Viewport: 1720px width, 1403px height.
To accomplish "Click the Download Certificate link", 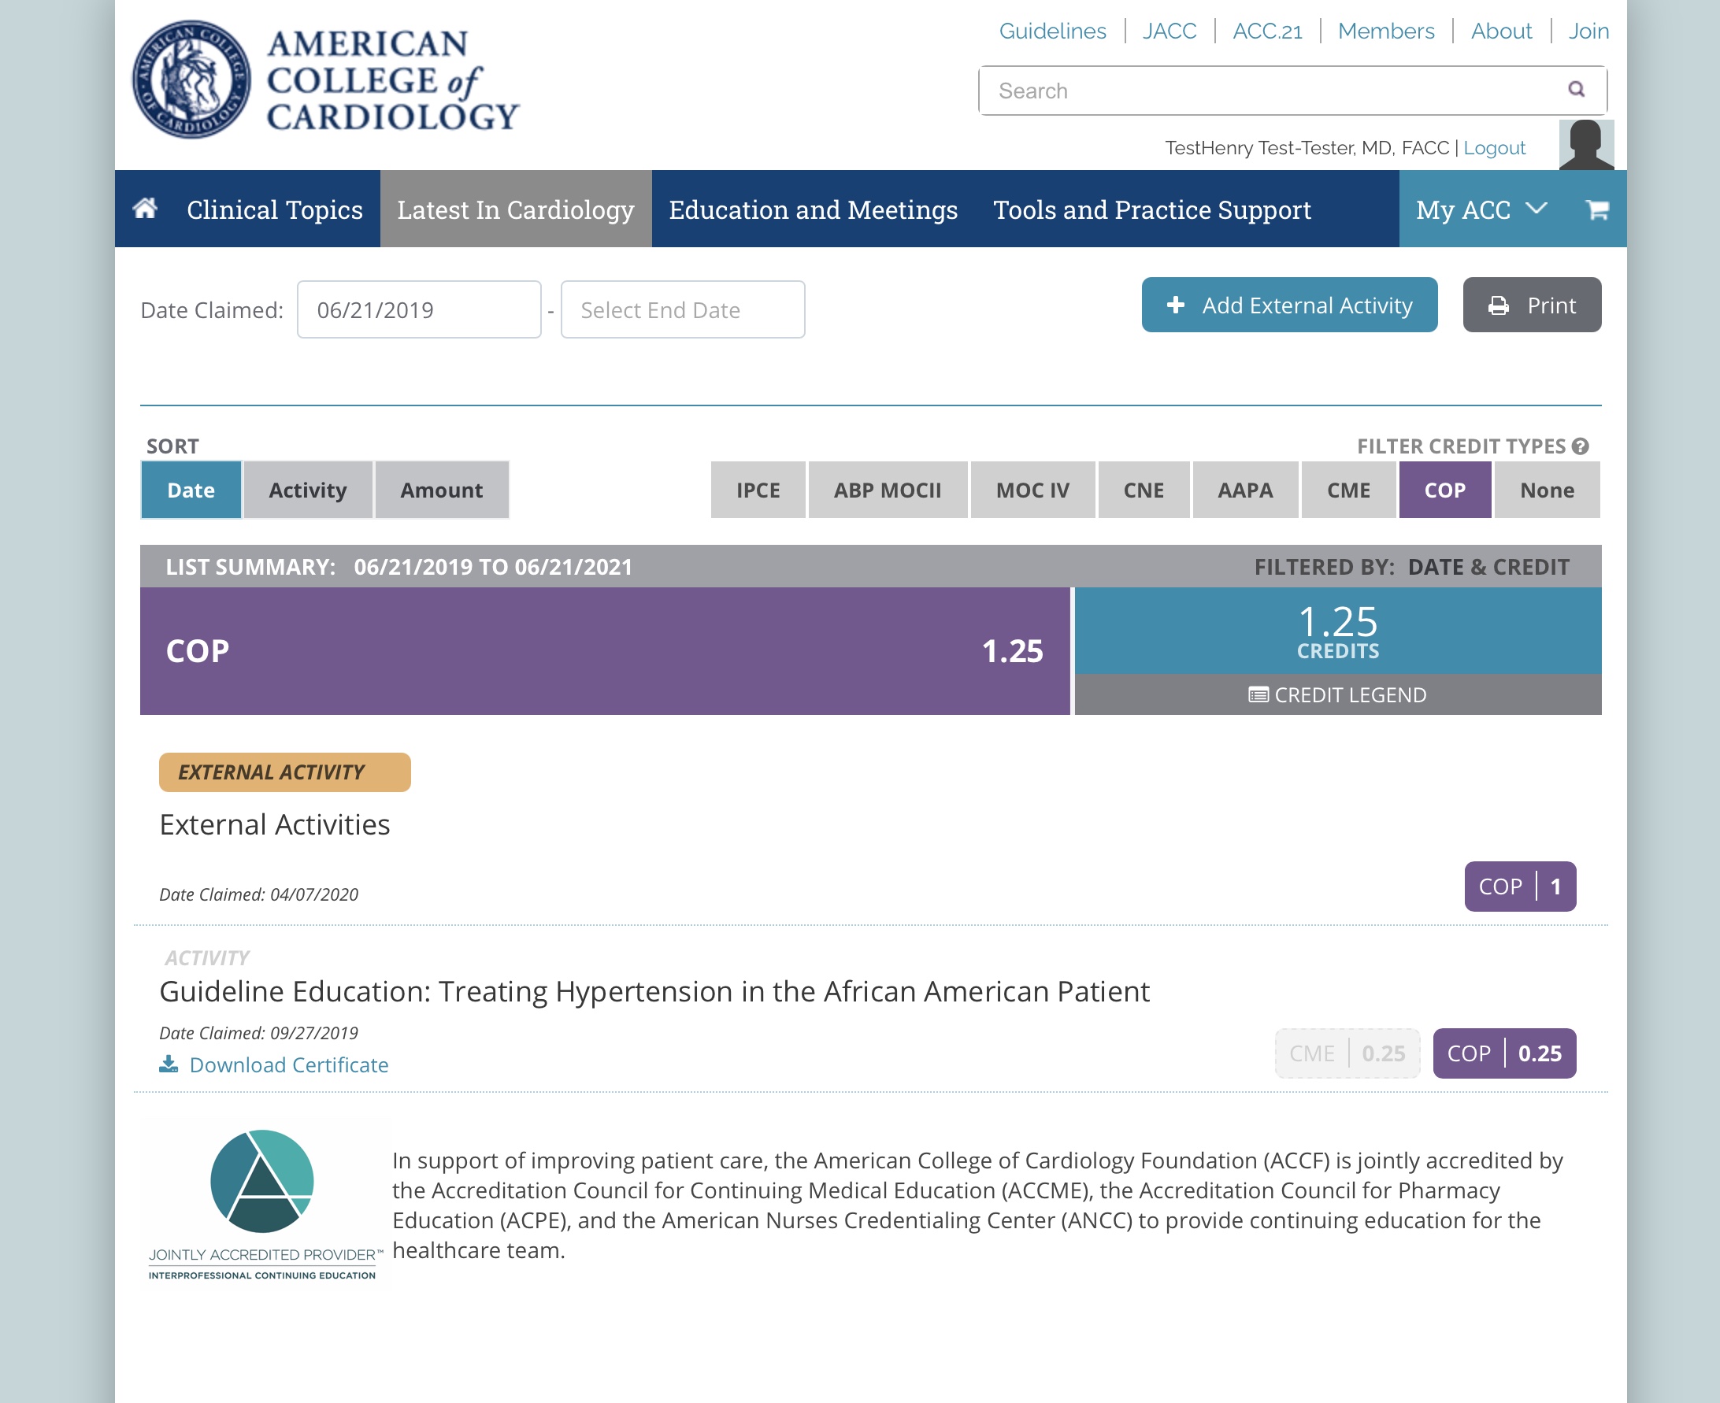I will (274, 1064).
